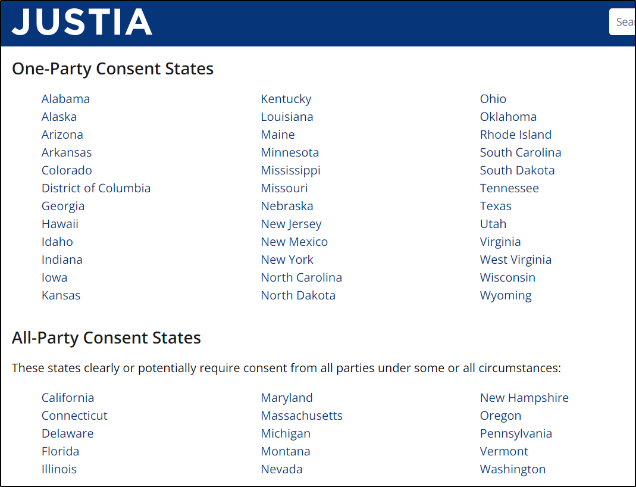
Task: Select the Kentucky link
Action: 286,99
